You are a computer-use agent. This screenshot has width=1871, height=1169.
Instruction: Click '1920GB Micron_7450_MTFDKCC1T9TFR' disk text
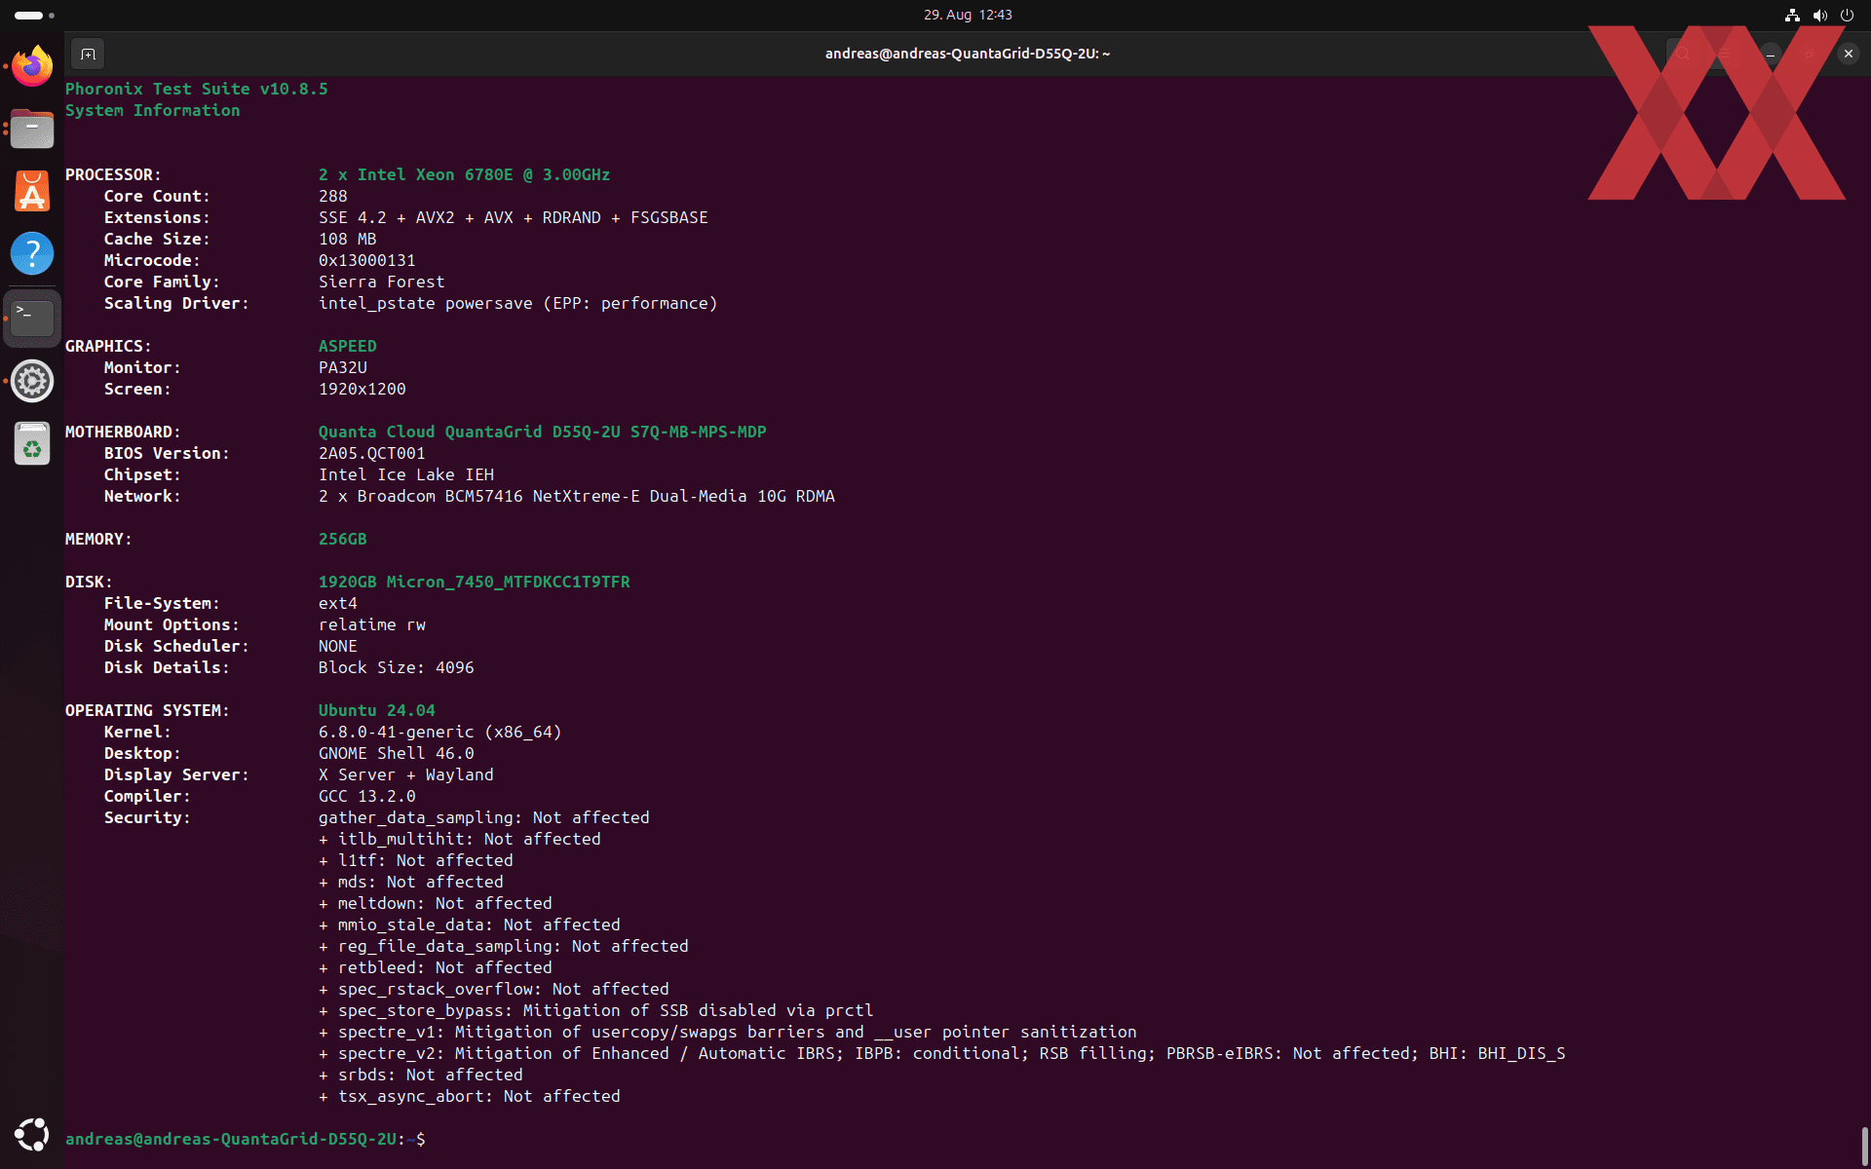pyautogui.click(x=475, y=582)
